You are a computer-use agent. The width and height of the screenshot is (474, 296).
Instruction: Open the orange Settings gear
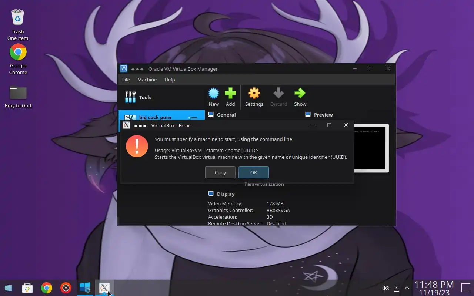254,93
